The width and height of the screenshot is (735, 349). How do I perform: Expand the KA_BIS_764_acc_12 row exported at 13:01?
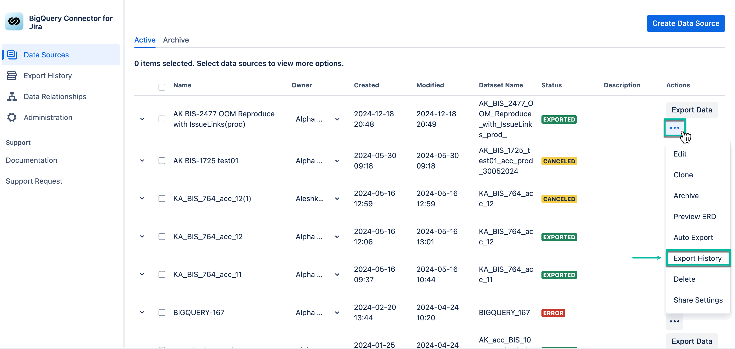coord(142,237)
